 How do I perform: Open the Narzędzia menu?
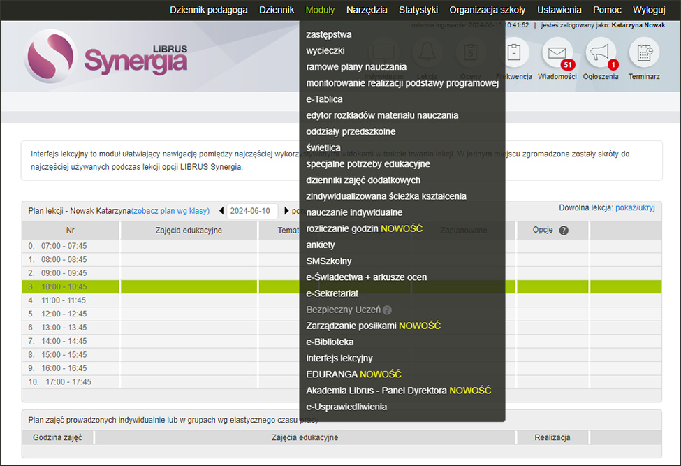tap(367, 10)
